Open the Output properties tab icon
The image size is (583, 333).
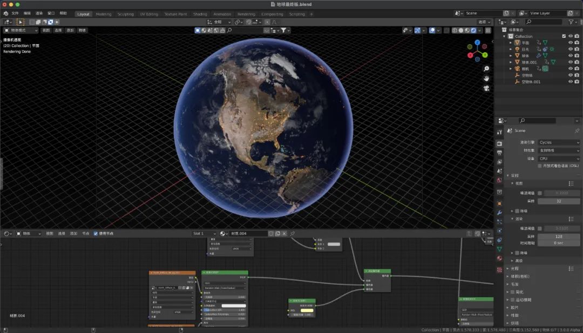pos(499,152)
